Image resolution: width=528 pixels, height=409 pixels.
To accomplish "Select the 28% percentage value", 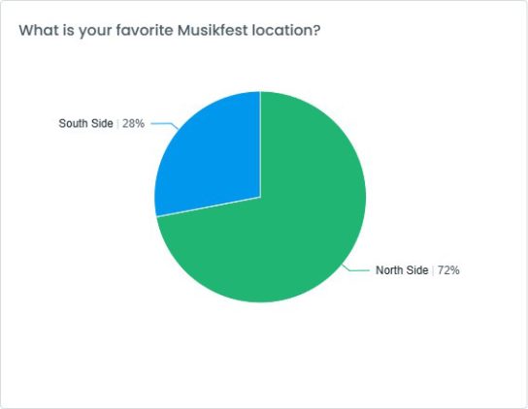I will coord(133,123).
